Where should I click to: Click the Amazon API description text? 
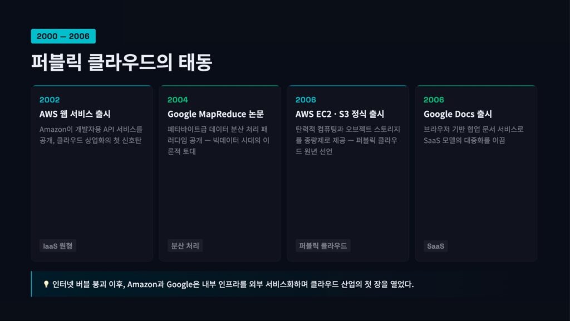tap(91, 135)
